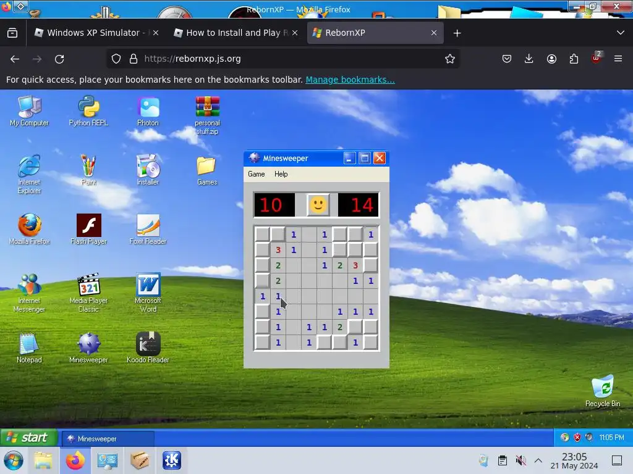Open the Firefox account icon
Screen dimensions: 633x474
(551, 59)
